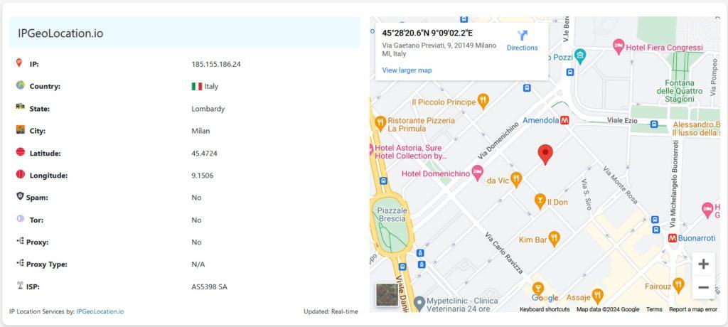Click Hotel Fiera Congressi marker
The width and height of the screenshot is (728, 327).
point(618,46)
